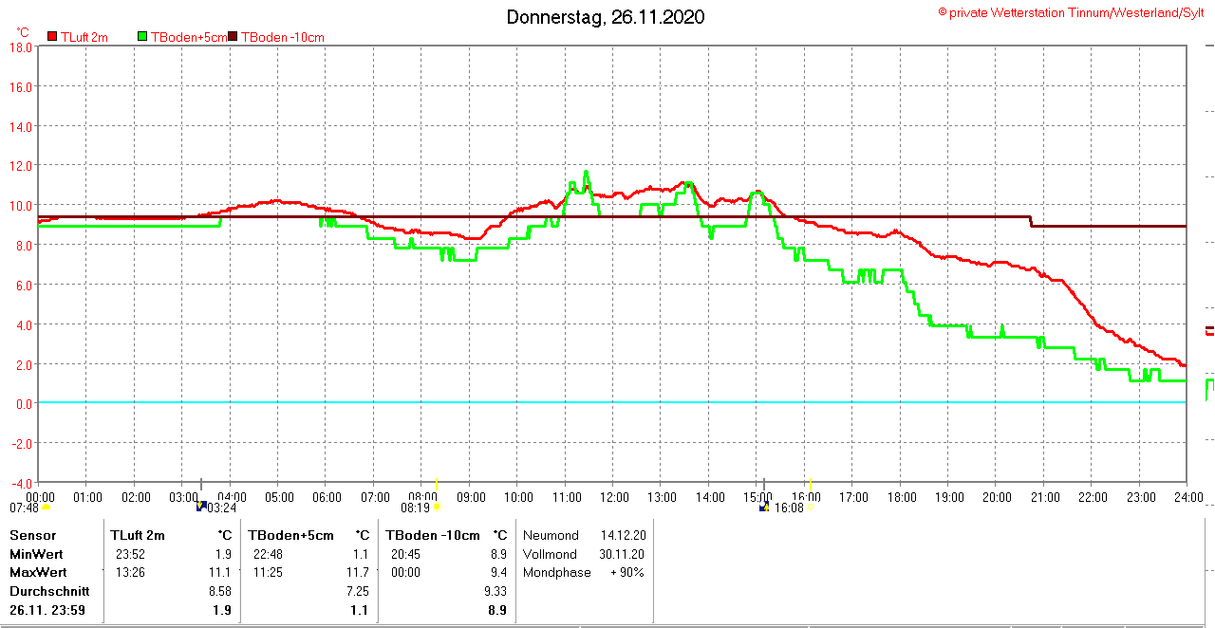Screen dimensions: 1215x628
Task: Select the TLuft 2m legend label
Action: [84, 37]
